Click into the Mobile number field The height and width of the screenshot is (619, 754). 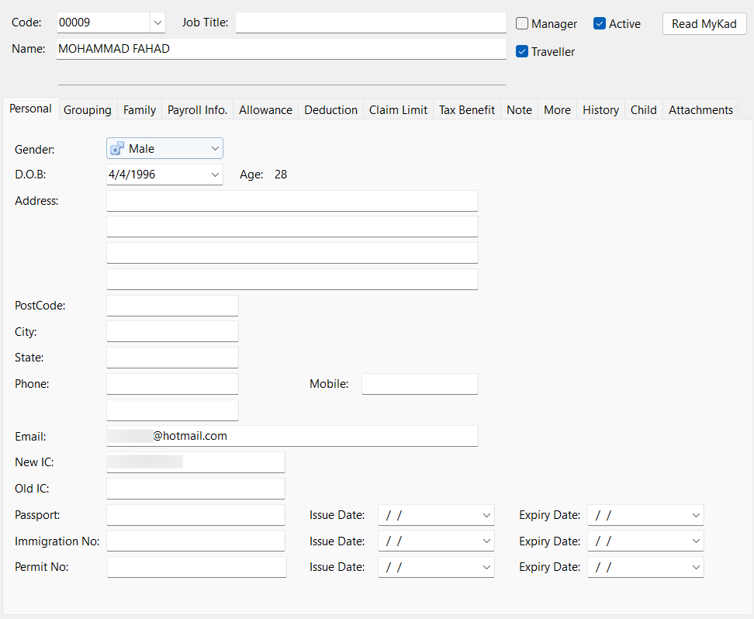click(420, 384)
